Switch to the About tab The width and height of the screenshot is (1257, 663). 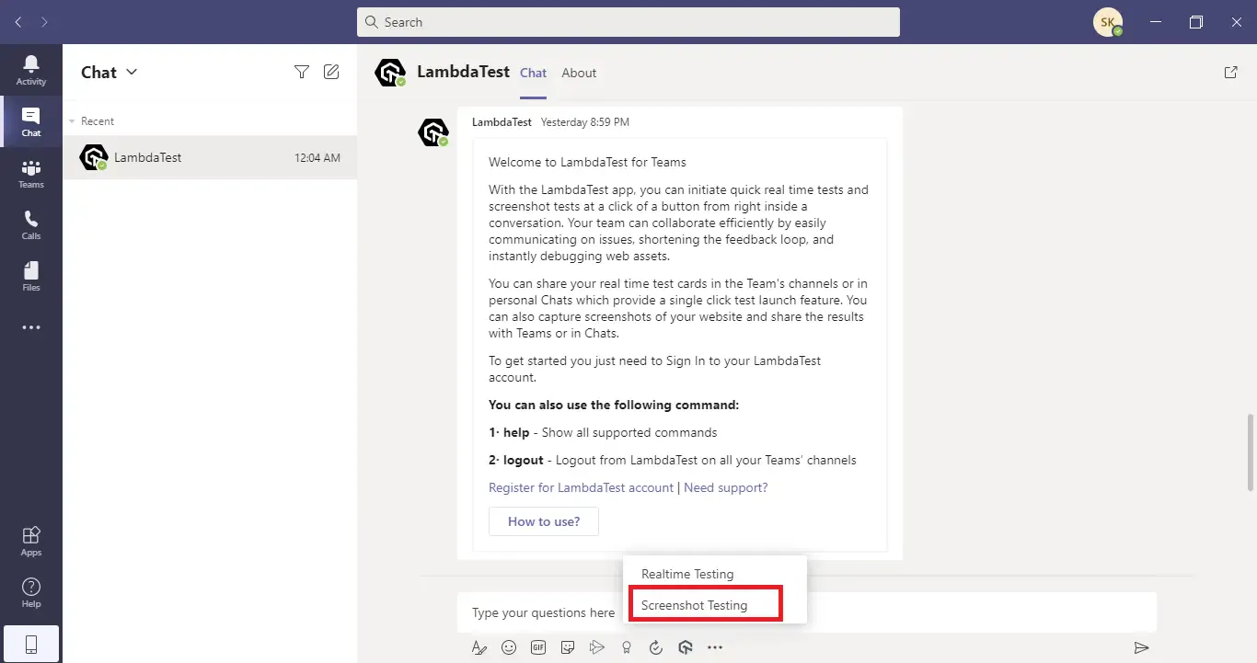click(x=578, y=73)
